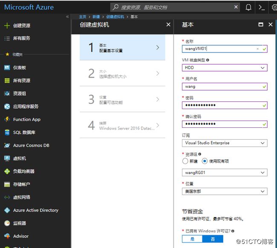Close the Create virtual machine blade
The width and height of the screenshot is (277, 248).
pos(168,25)
